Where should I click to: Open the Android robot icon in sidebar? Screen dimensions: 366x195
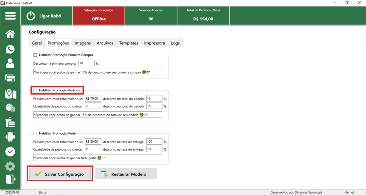[x=10, y=137]
